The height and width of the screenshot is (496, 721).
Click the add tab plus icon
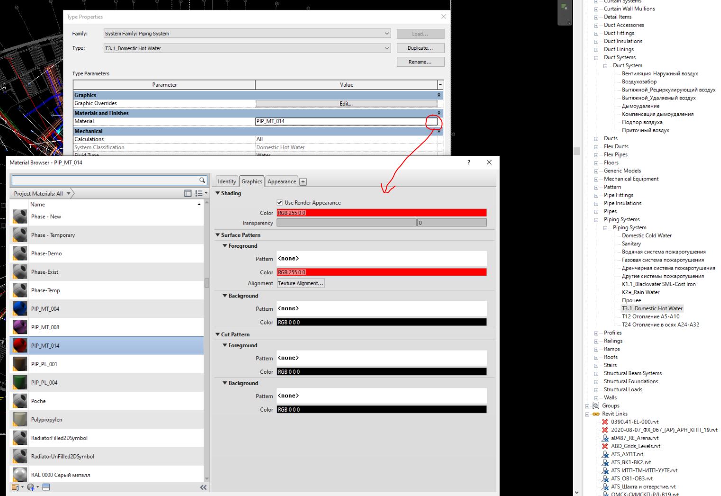coord(303,181)
